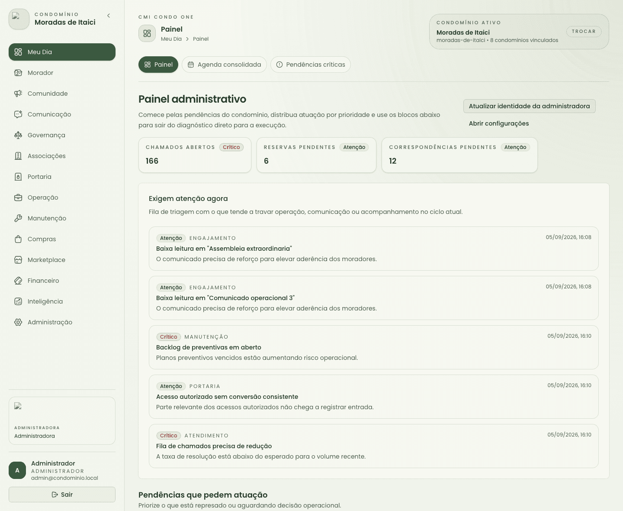Click the Financeiro sidebar icon
This screenshot has width=623, height=511.
tap(18, 281)
